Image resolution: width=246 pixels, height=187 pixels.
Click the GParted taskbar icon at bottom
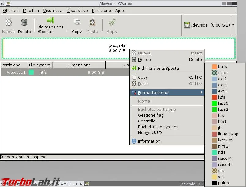tap(87, 184)
